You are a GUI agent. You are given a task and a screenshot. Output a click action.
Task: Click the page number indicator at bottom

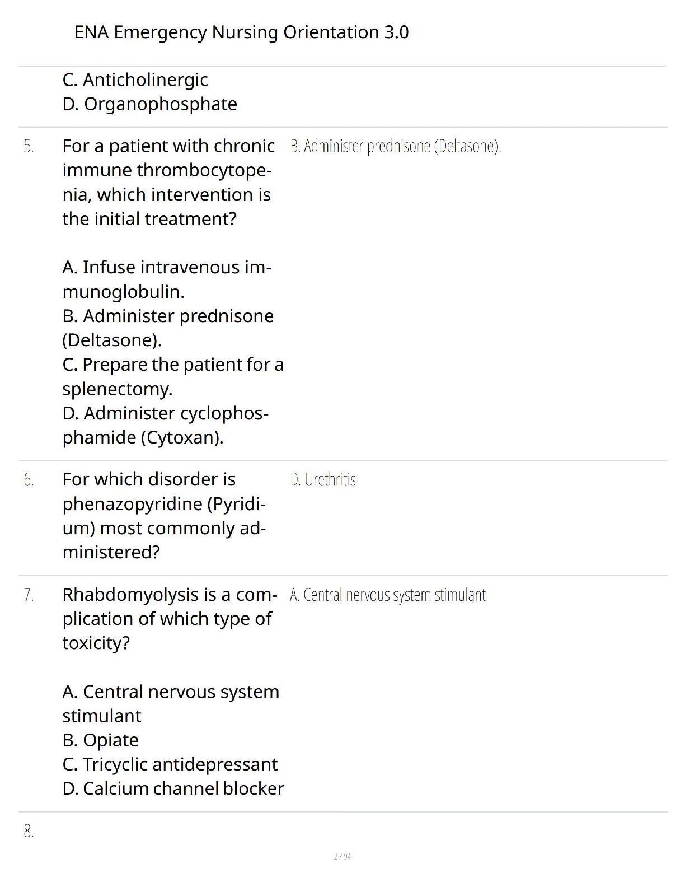[x=342, y=856]
